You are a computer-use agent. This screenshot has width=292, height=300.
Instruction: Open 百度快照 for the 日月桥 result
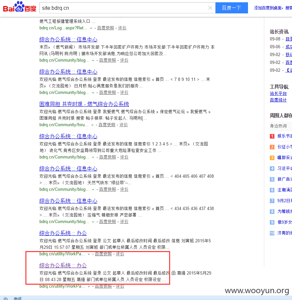(108, 93)
